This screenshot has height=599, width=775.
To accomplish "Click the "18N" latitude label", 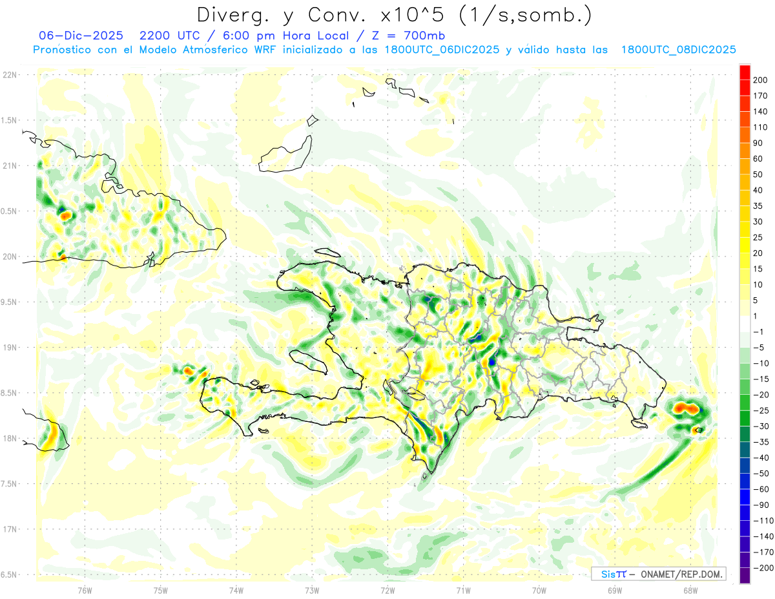I will pos(10,438).
